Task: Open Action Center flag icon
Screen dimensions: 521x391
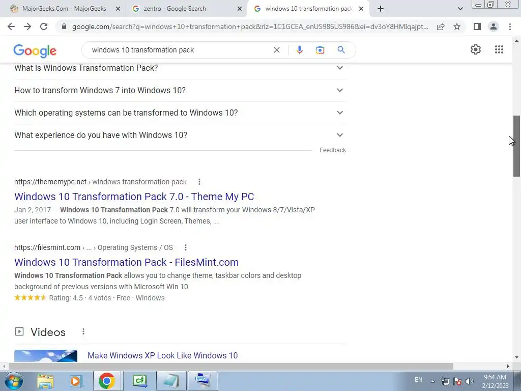Action: pyautogui.click(x=457, y=381)
